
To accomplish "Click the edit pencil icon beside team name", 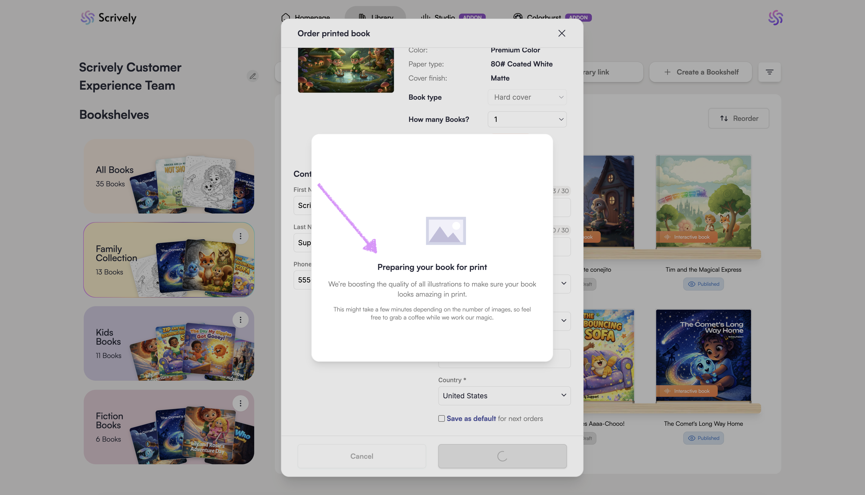I will click(253, 76).
